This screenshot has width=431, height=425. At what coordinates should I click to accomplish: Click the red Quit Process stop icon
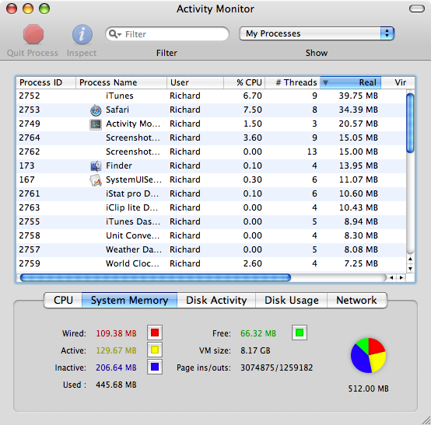pyautogui.click(x=33, y=34)
